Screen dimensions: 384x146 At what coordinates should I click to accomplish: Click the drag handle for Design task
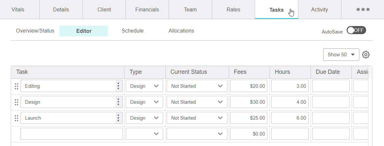pyautogui.click(x=16, y=102)
